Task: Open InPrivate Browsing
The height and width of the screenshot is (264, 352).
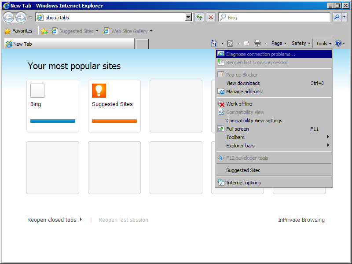Action: [301, 220]
